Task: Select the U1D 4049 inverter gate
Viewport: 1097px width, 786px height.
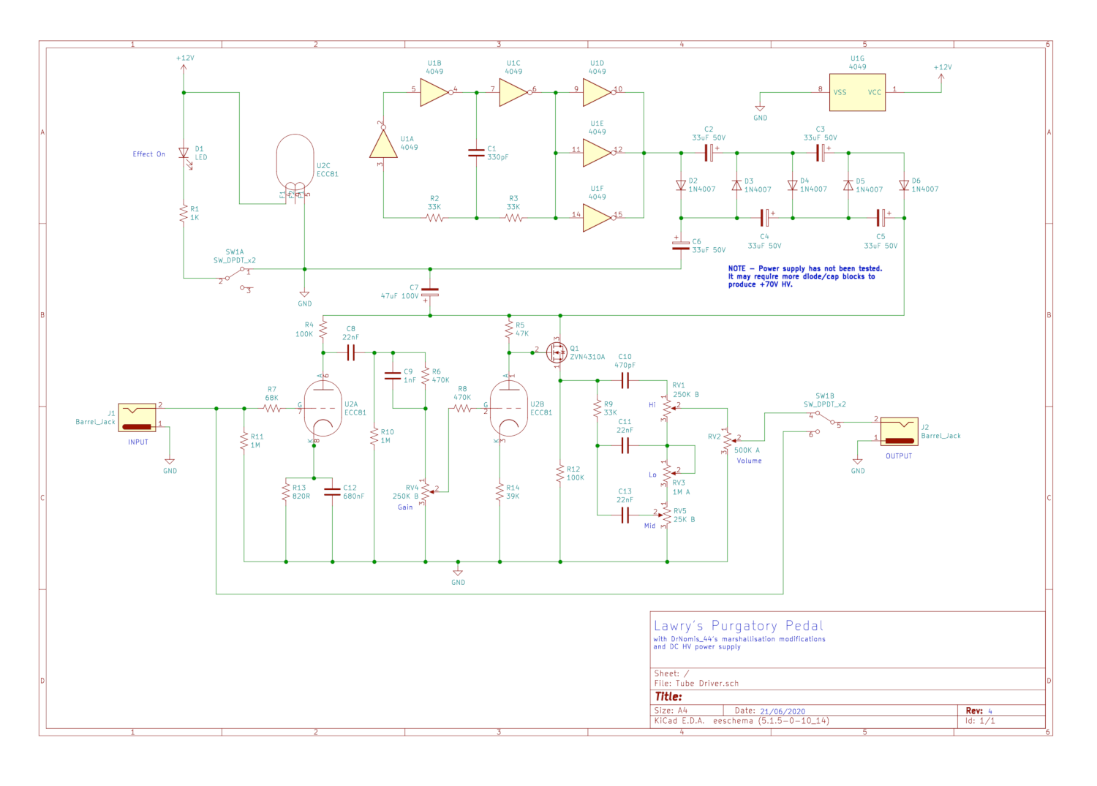Action: pos(597,93)
